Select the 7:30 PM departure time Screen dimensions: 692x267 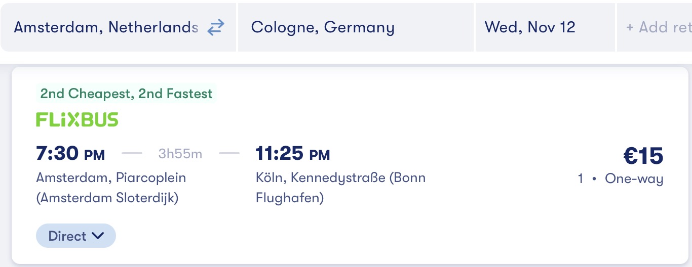tap(70, 154)
